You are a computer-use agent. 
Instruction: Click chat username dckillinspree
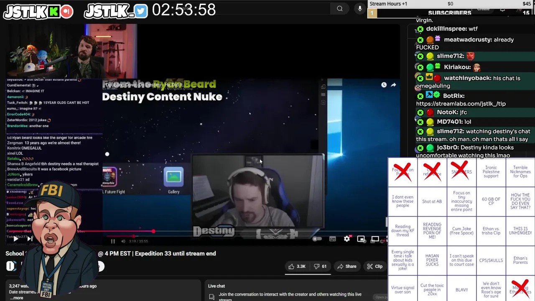click(446, 29)
